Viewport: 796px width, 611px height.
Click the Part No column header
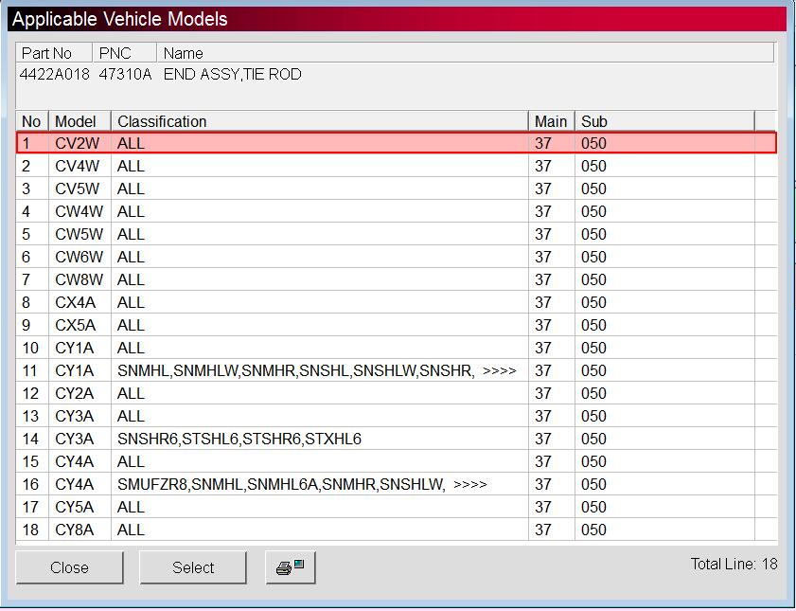(x=53, y=52)
